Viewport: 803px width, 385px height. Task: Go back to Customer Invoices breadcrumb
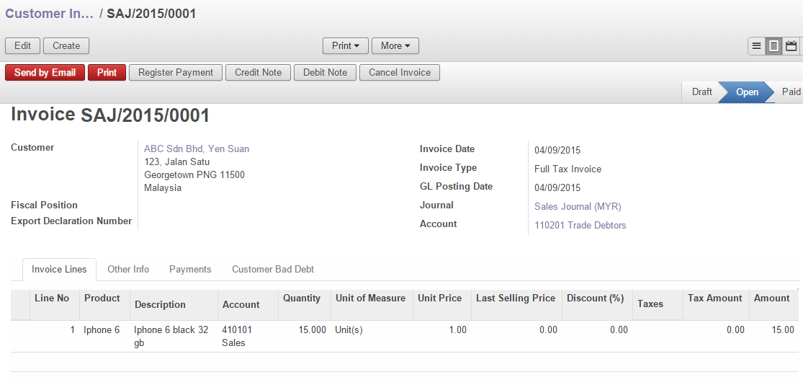pyautogui.click(x=50, y=14)
